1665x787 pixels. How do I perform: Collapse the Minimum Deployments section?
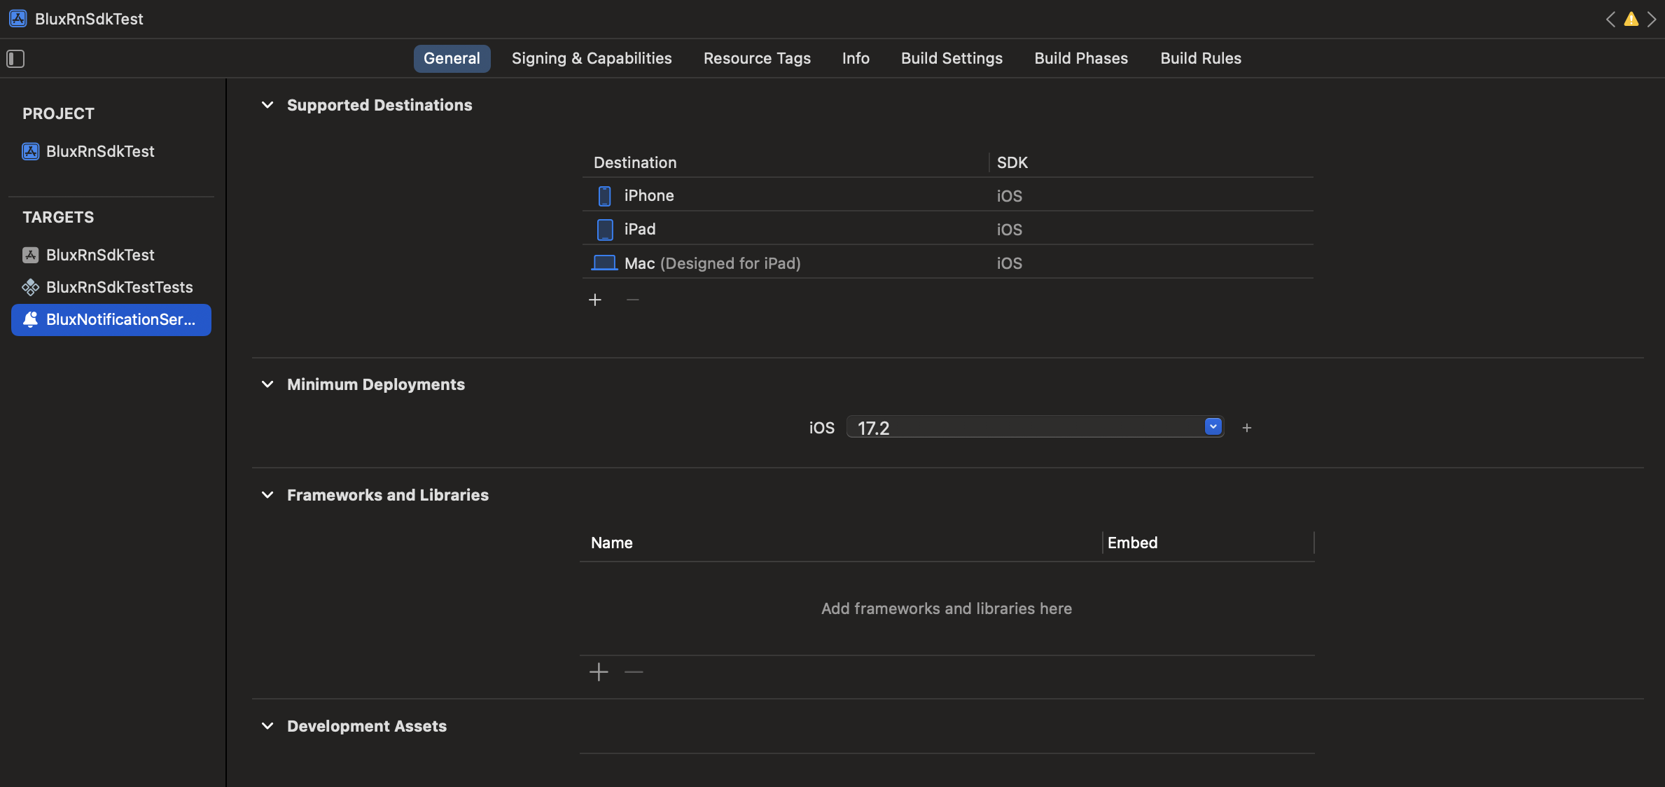(267, 384)
